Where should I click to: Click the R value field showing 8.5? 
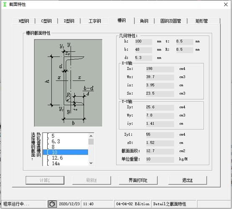[184, 50]
